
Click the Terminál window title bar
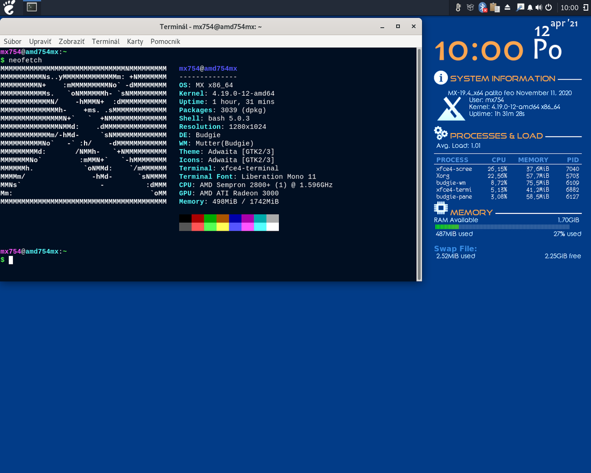coord(210,27)
